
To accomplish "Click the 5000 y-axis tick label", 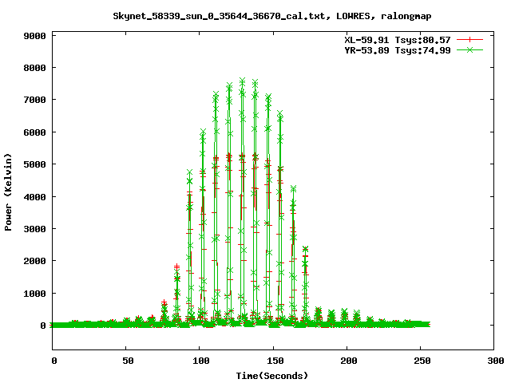I will [34, 164].
